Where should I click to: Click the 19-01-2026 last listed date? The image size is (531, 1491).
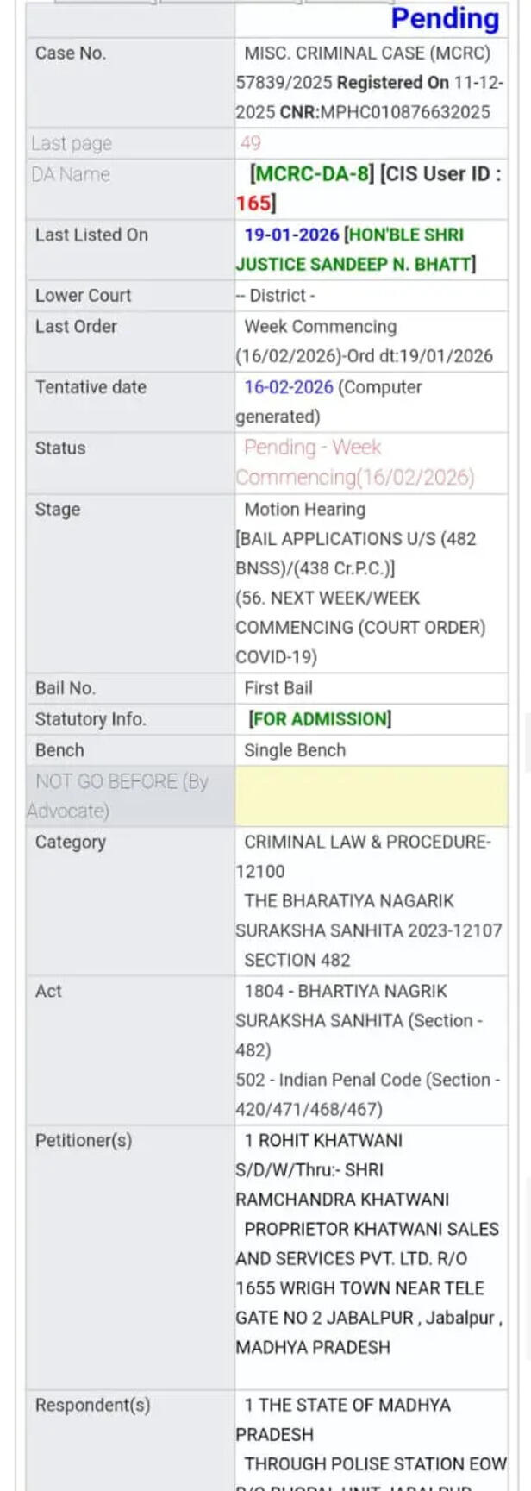coord(291,235)
